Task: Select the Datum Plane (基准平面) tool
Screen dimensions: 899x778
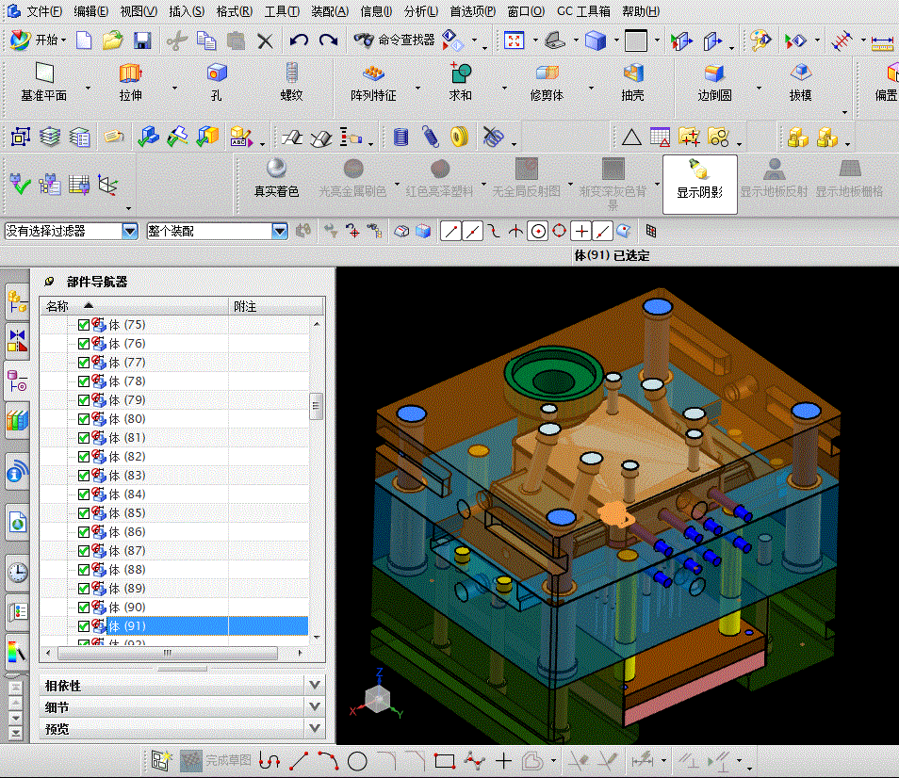Action: tap(44, 82)
